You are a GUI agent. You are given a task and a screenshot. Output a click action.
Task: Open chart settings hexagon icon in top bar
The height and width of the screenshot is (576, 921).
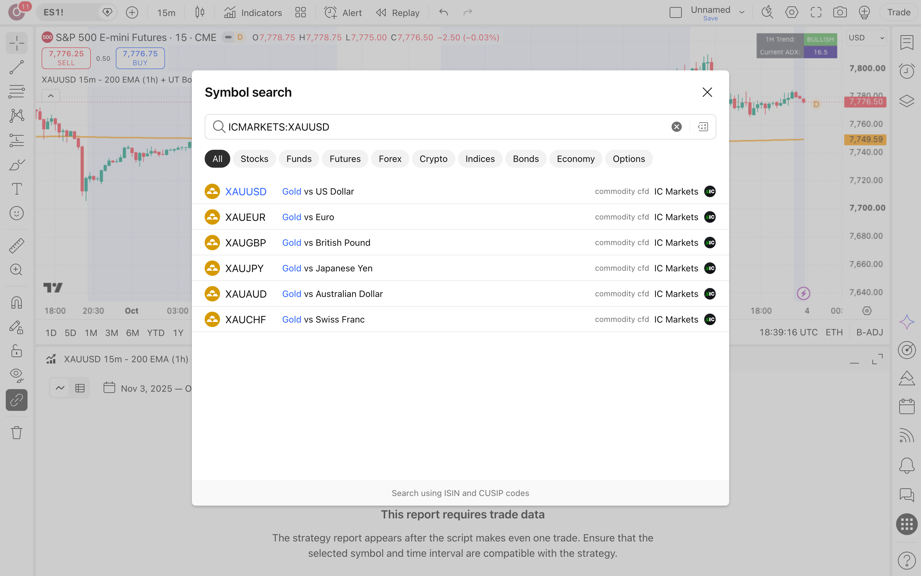click(791, 12)
